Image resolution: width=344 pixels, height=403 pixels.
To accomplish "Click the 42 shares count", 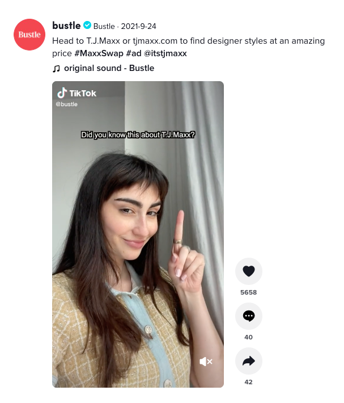I will tap(249, 382).
